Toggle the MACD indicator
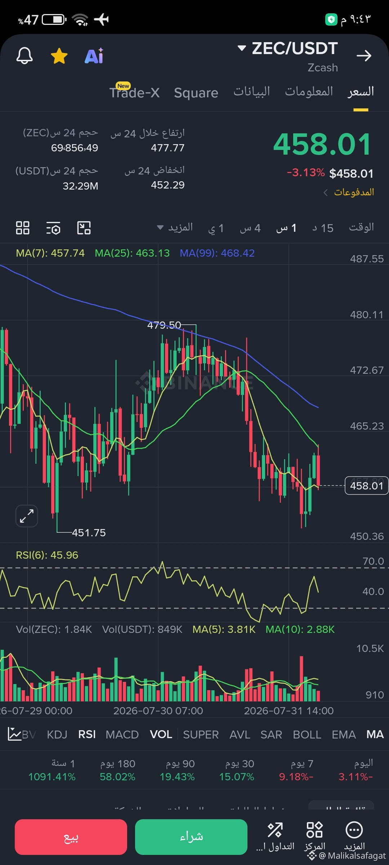 [122, 735]
